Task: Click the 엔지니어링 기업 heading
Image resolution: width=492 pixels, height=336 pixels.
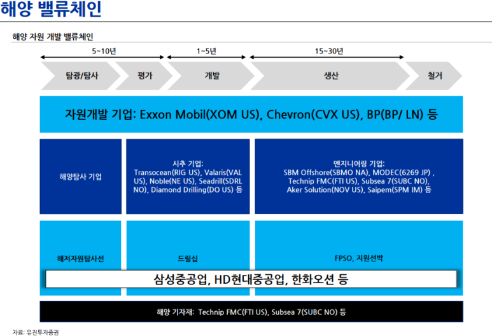Action: point(359,163)
